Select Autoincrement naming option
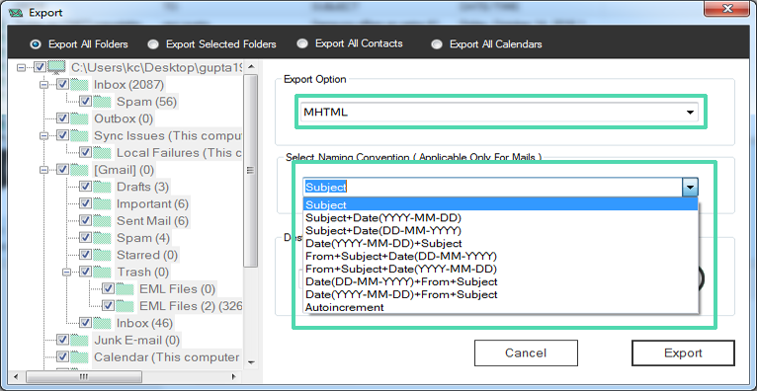This screenshot has height=391, width=757. coord(500,307)
